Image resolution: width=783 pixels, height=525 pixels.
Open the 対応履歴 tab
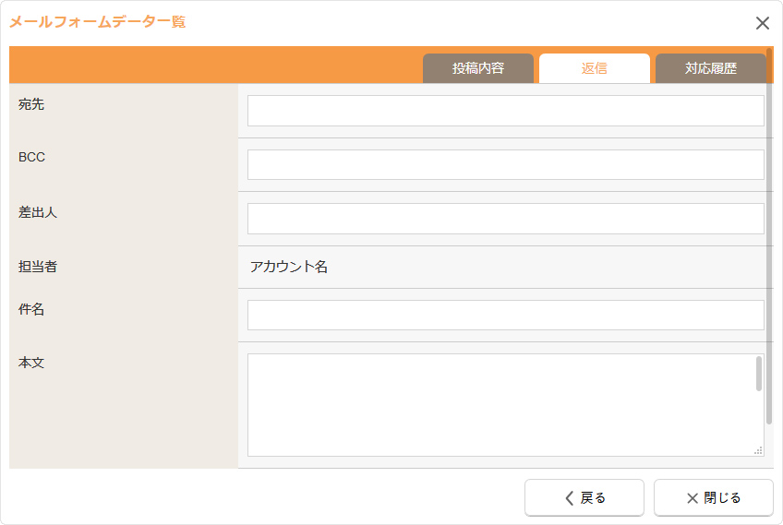pos(710,68)
